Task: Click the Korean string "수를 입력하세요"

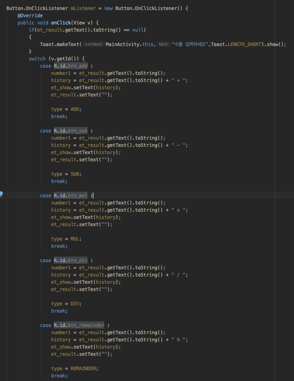Action: point(190,44)
